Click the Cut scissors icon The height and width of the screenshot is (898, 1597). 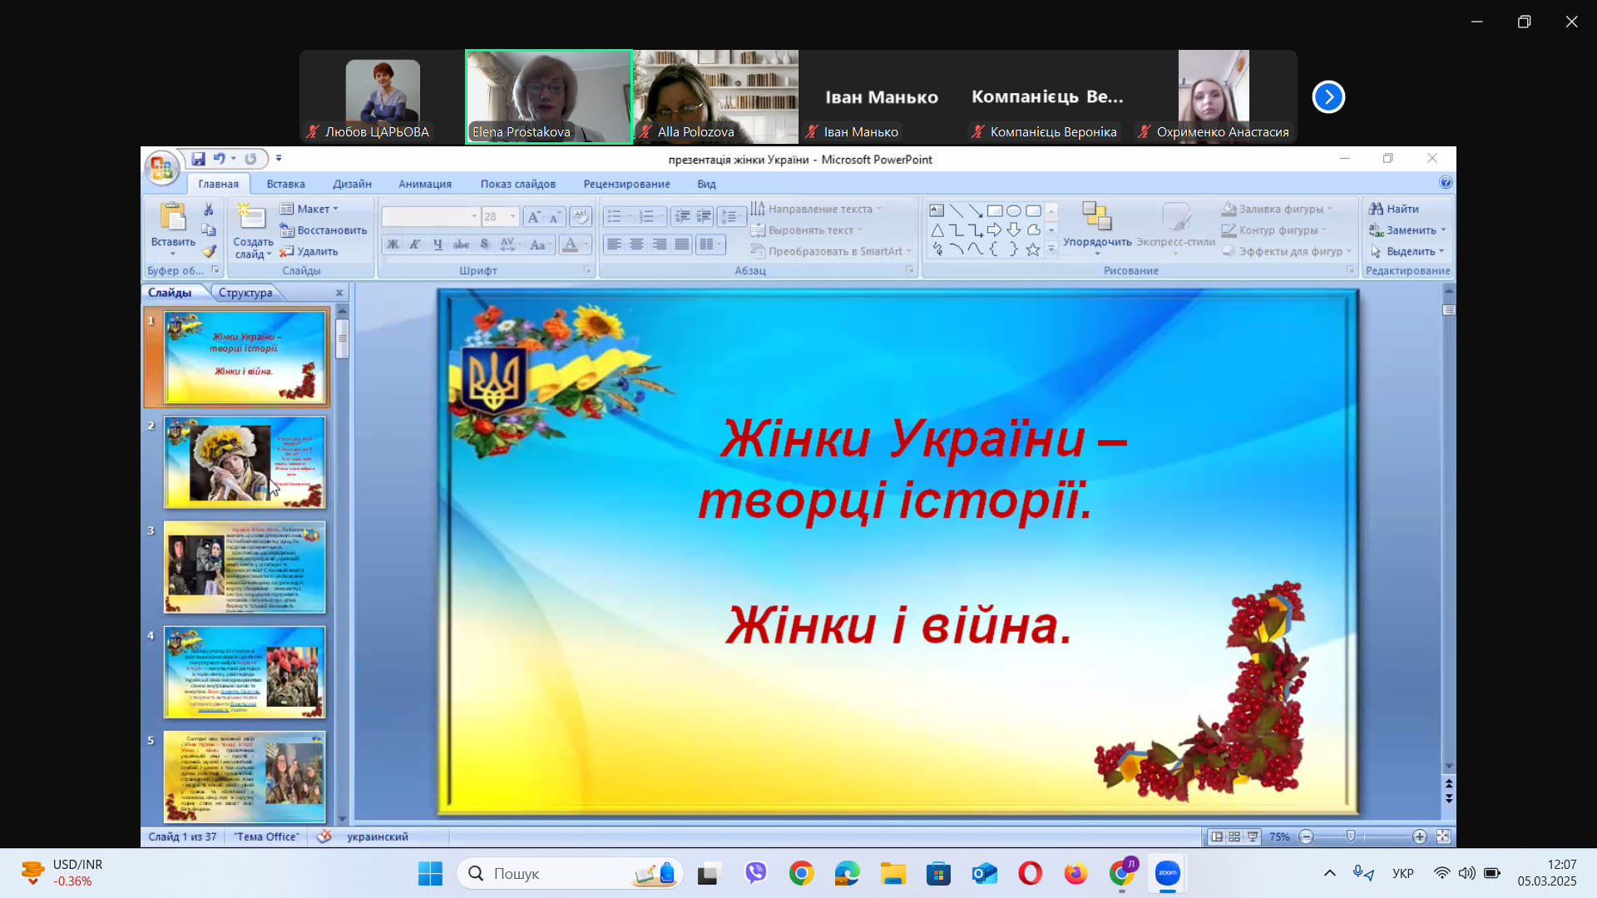209,210
